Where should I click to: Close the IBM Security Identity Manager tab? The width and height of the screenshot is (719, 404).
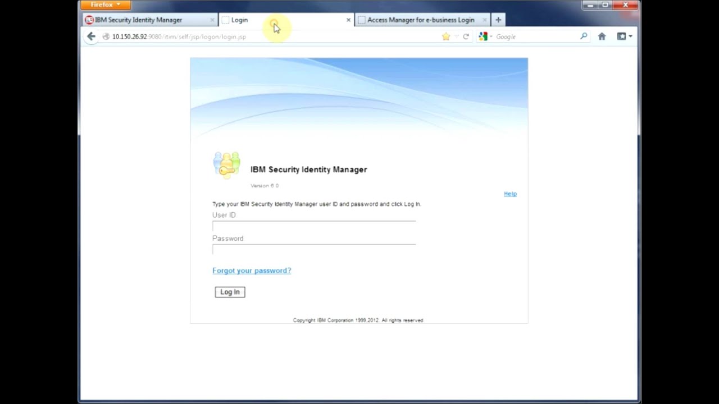212,20
